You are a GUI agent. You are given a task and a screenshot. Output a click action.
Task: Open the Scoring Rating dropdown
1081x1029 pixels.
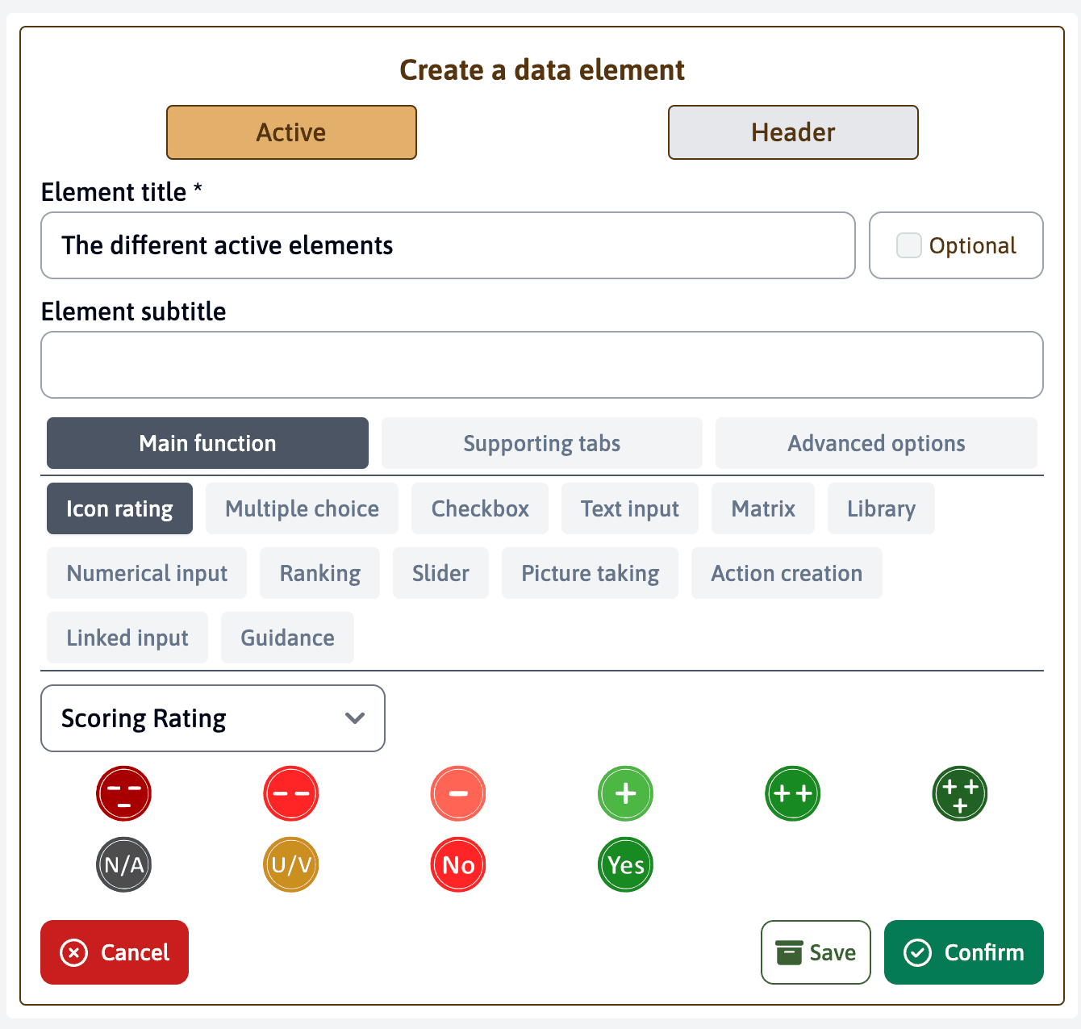(x=213, y=718)
